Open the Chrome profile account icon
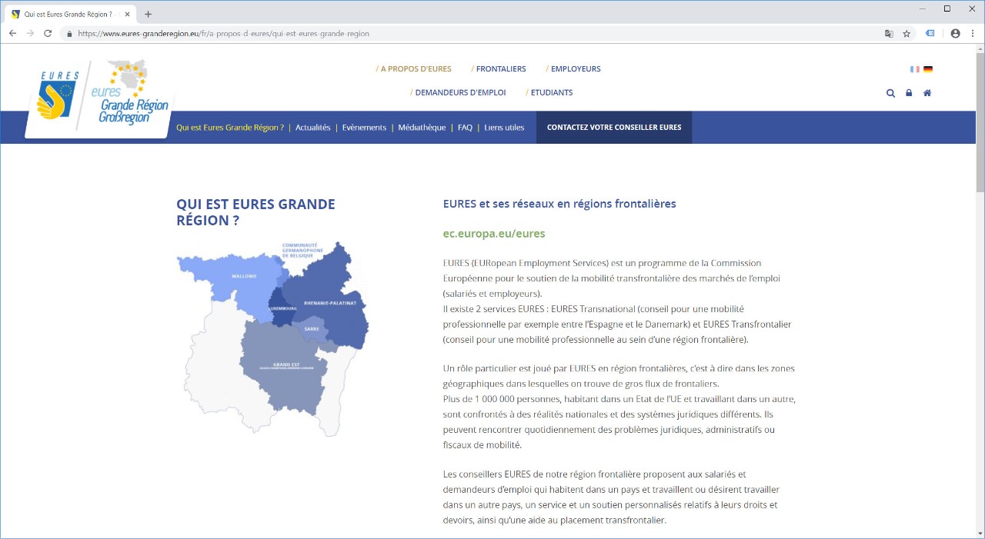Image resolution: width=985 pixels, height=539 pixels. (x=955, y=34)
